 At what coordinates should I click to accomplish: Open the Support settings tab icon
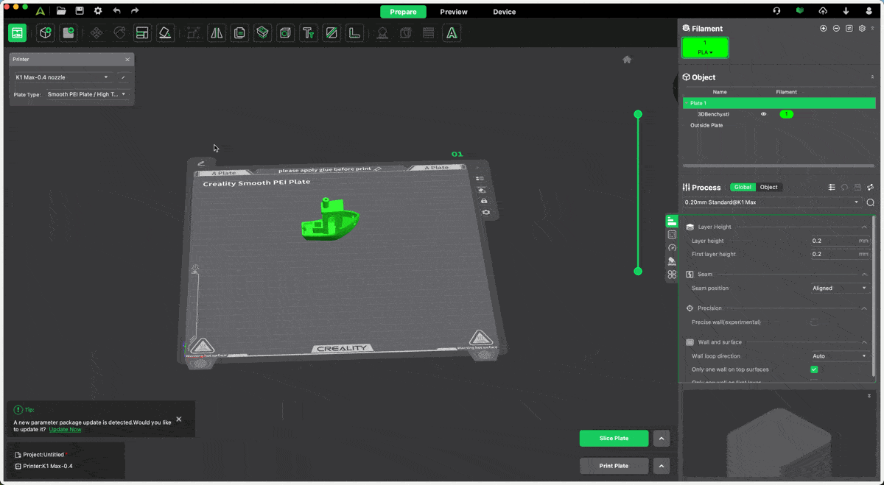672,261
